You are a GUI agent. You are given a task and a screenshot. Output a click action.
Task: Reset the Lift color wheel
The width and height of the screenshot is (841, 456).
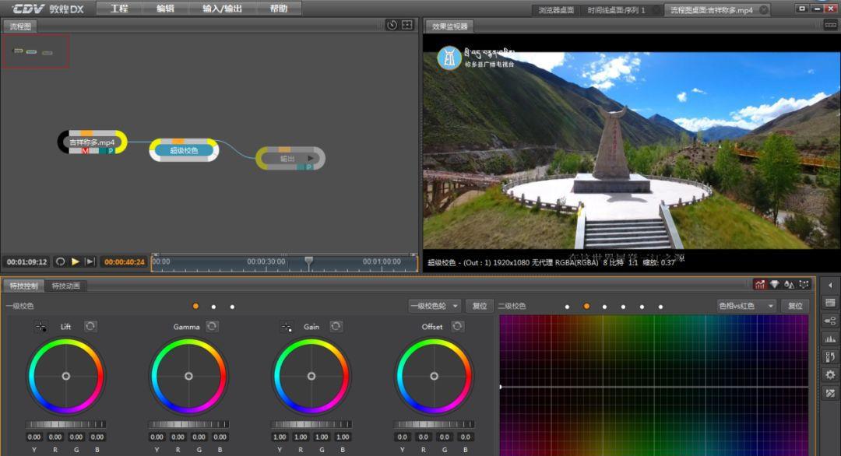pos(90,326)
